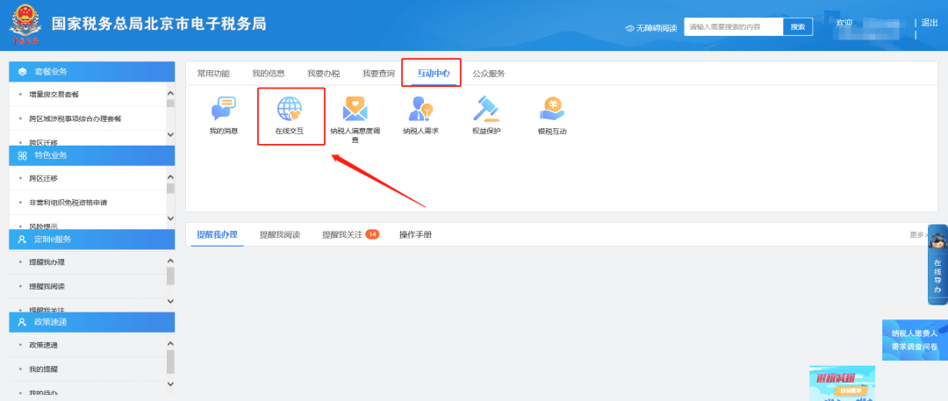Screen dimensions: 948x401
Task: Open the 更多 link in reminders panel
Action: (918, 234)
